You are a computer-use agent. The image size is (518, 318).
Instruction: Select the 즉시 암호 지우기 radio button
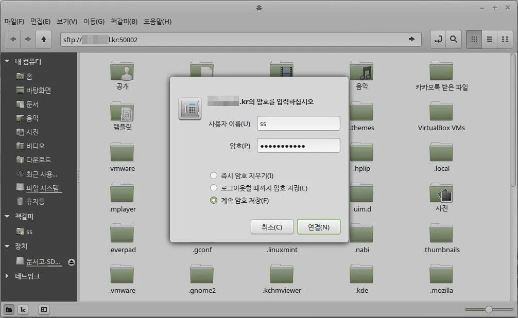click(x=214, y=175)
